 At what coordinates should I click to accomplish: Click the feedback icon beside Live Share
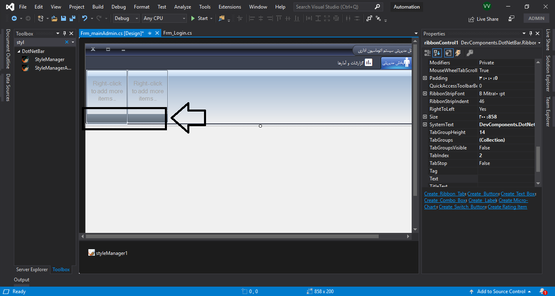coord(512,19)
